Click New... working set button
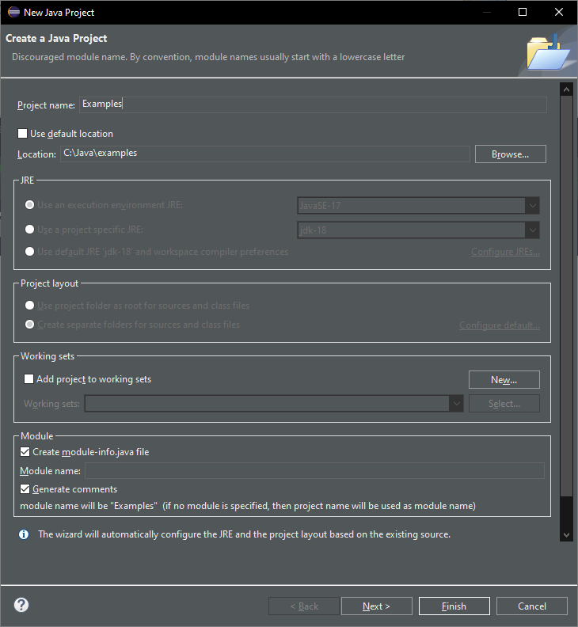This screenshot has height=627, width=578. point(504,380)
